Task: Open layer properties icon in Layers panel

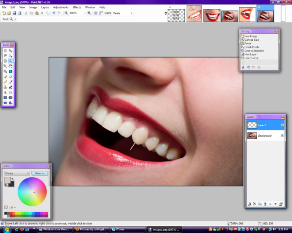Action: pos(281,204)
